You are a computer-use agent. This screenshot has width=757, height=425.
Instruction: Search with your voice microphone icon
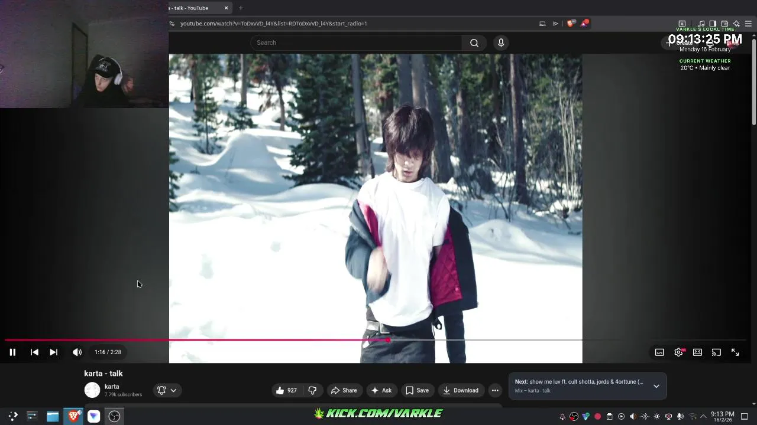click(x=501, y=42)
